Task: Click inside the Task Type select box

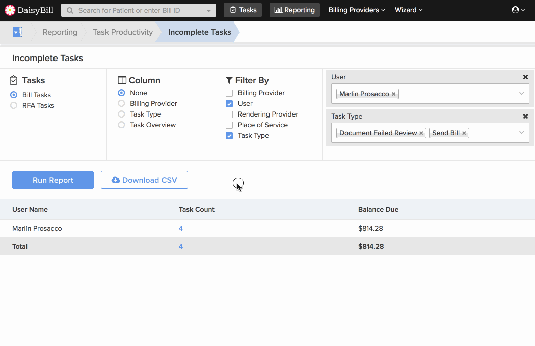Action: (x=430, y=133)
